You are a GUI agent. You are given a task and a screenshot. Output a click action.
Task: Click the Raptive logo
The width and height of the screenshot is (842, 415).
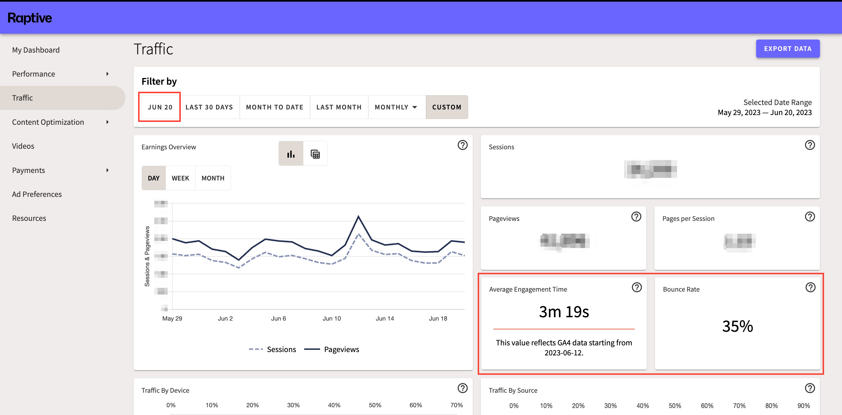click(30, 18)
